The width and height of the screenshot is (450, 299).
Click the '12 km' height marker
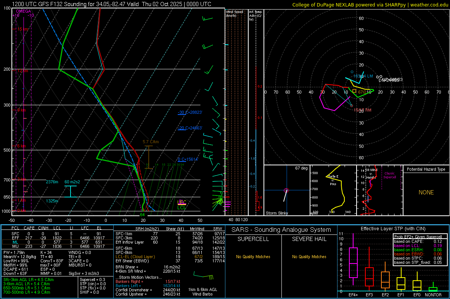point(22,71)
